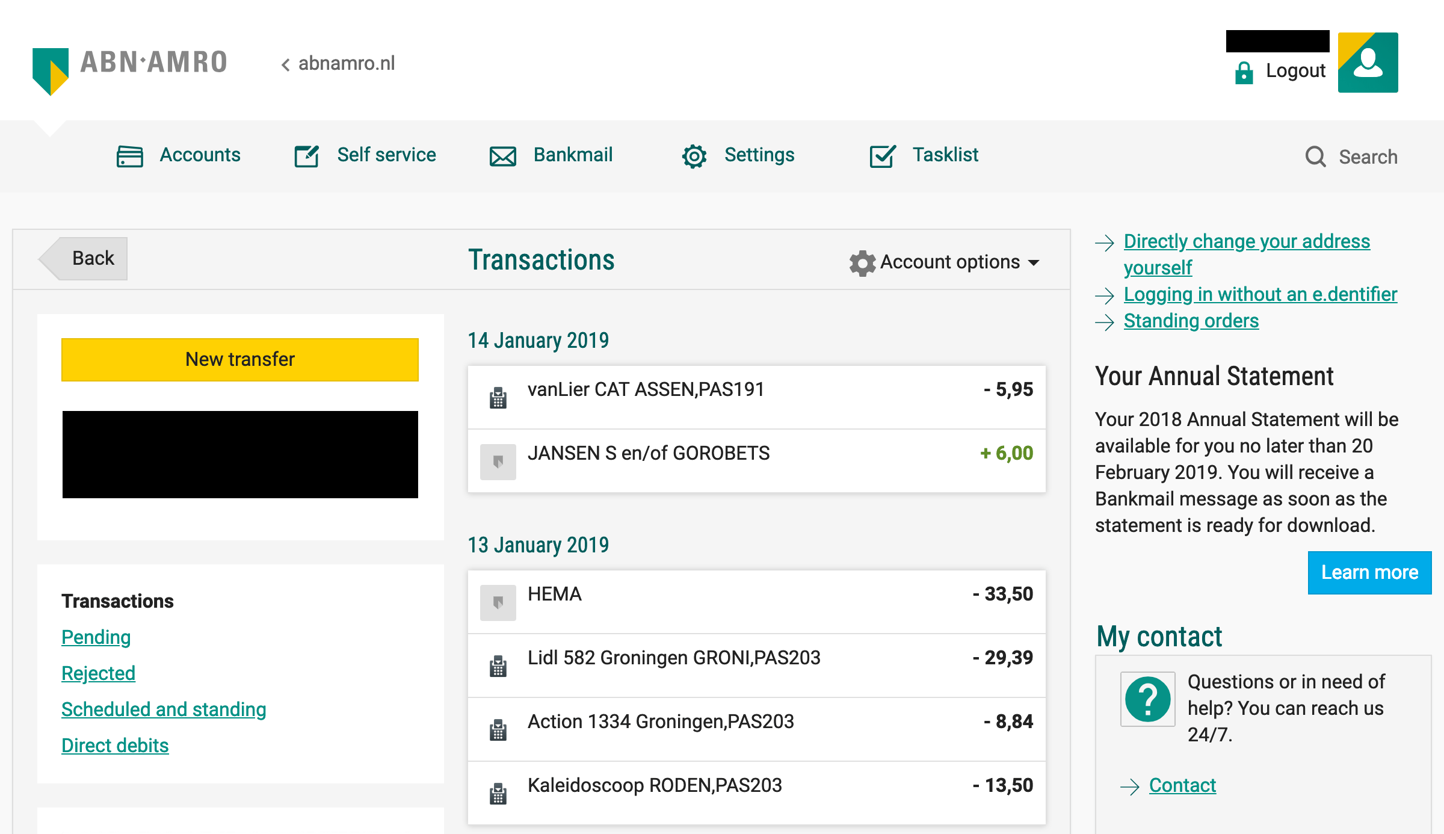1444x834 pixels.
Task: Click the - 29,39 amount
Action: (x=1003, y=658)
